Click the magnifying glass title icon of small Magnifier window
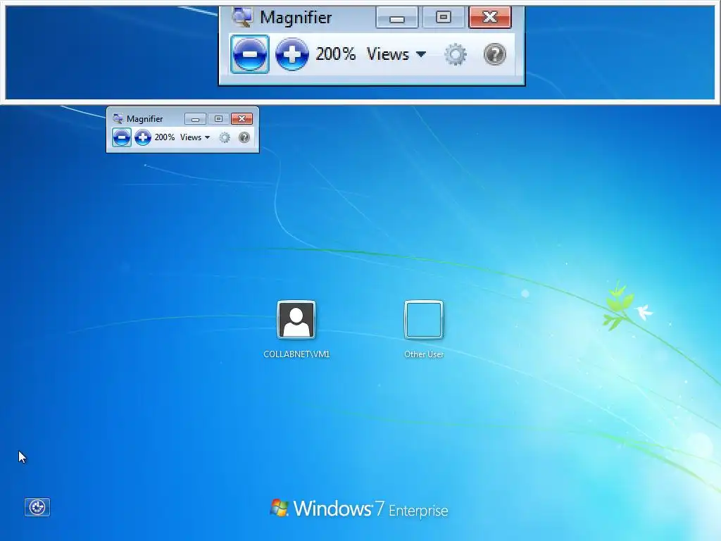The height and width of the screenshot is (541, 721). point(118,118)
